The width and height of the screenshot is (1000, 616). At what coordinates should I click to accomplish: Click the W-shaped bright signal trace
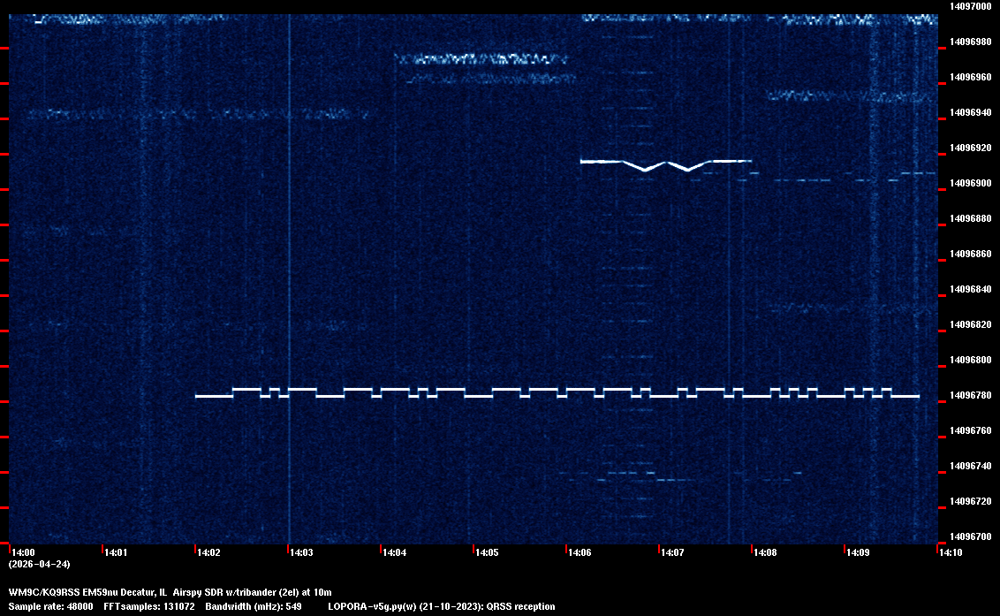[666, 164]
